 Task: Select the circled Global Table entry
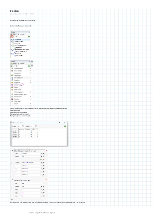[18, 85]
